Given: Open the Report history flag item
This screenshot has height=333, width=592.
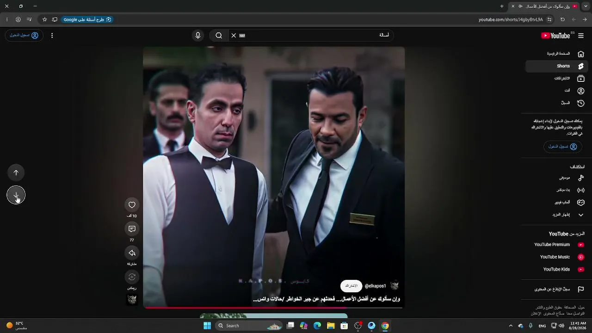Looking at the screenshot, I should click(x=556, y=289).
